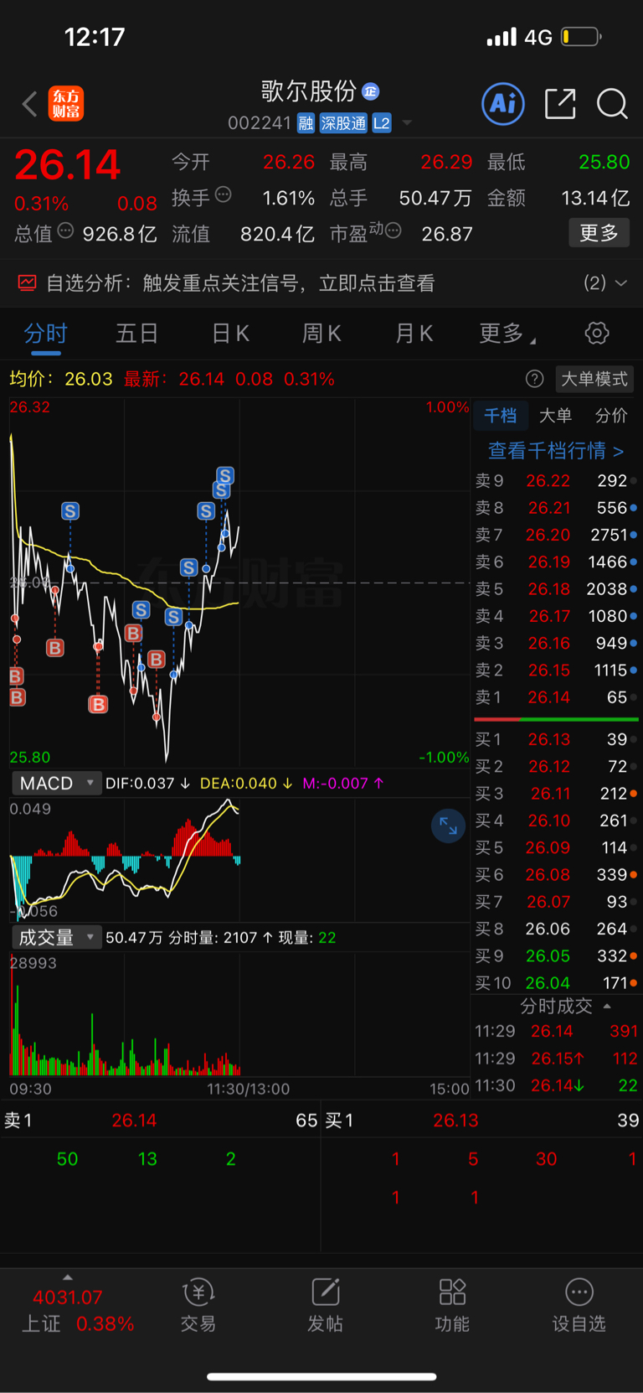Open the 东方财富 logo icon
The image size is (643, 1393).
(66, 104)
